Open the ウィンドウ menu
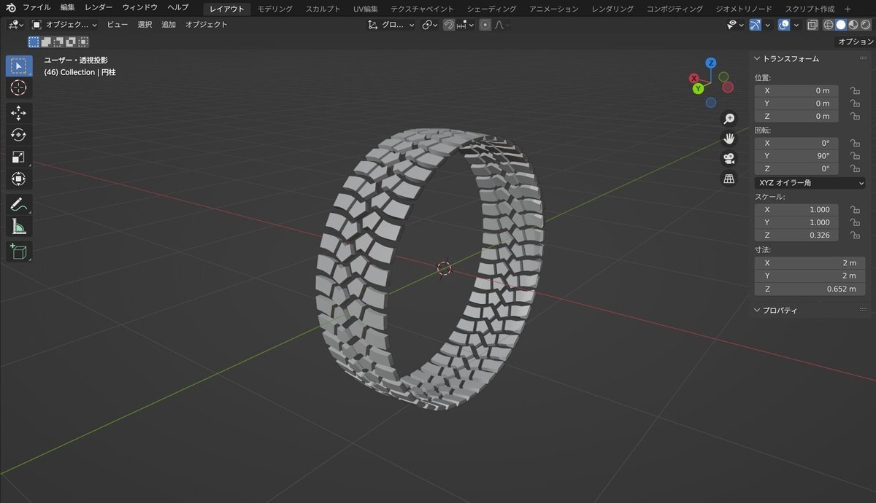The height and width of the screenshot is (503, 876). tap(139, 8)
